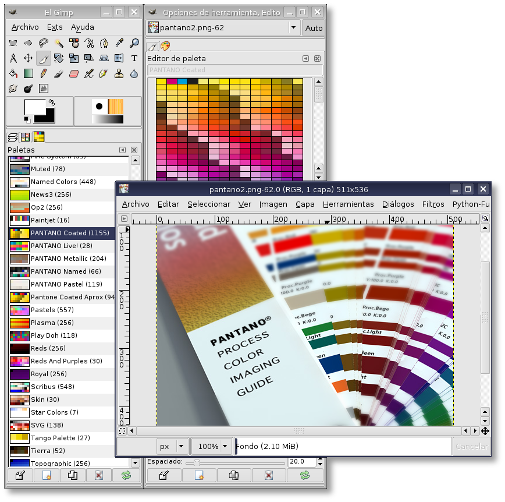This screenshot has width=505, height=502.
Task: Select the Move tool
Action: [x=28, y=58]
